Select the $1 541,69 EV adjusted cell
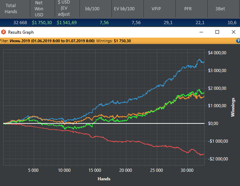 click(x=67, y=23)
